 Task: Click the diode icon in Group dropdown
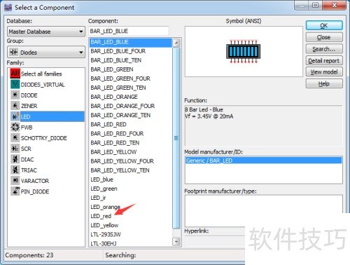[x=13, y=52]
